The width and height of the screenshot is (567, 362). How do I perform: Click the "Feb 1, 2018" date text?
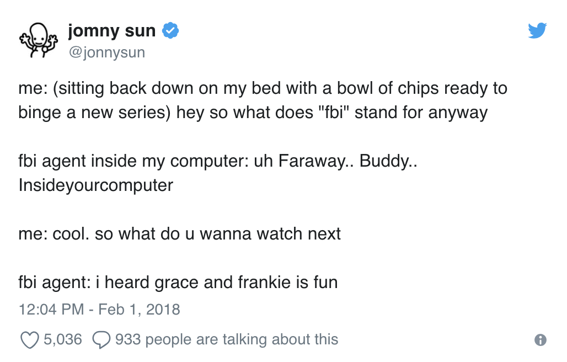point(139,308)
